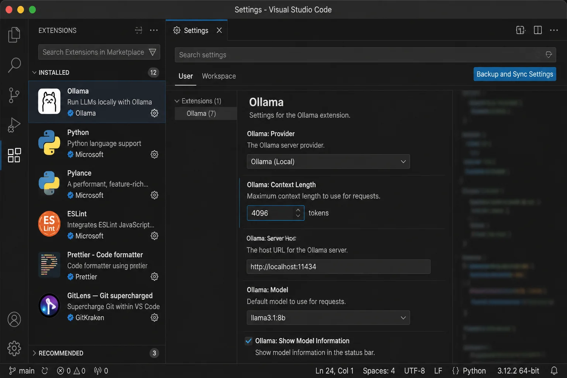Select the Settings editor tab
Screen dimensions: 567x378
(196, 30)
